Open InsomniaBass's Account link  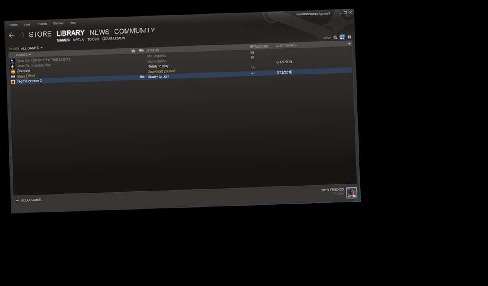coord(313,13)
